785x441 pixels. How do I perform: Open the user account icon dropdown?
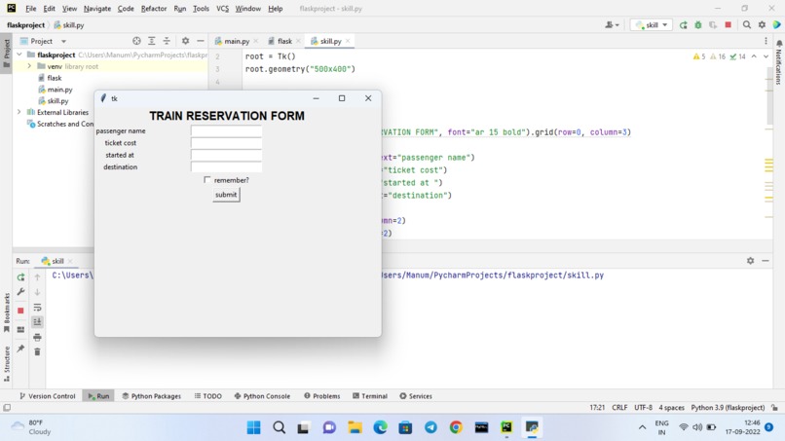(x=612, y=24)
